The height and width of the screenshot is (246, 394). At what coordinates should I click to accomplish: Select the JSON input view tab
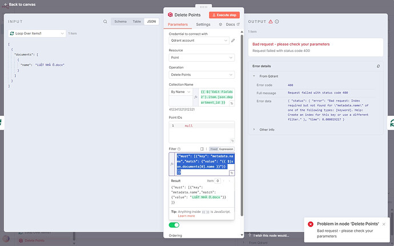click(151, 22)
